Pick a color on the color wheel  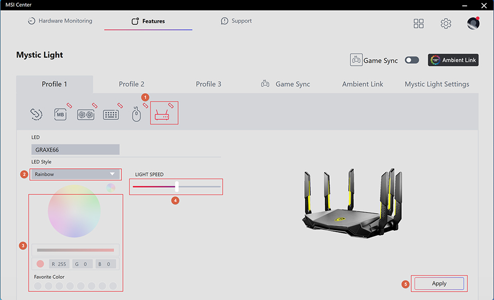74,211
